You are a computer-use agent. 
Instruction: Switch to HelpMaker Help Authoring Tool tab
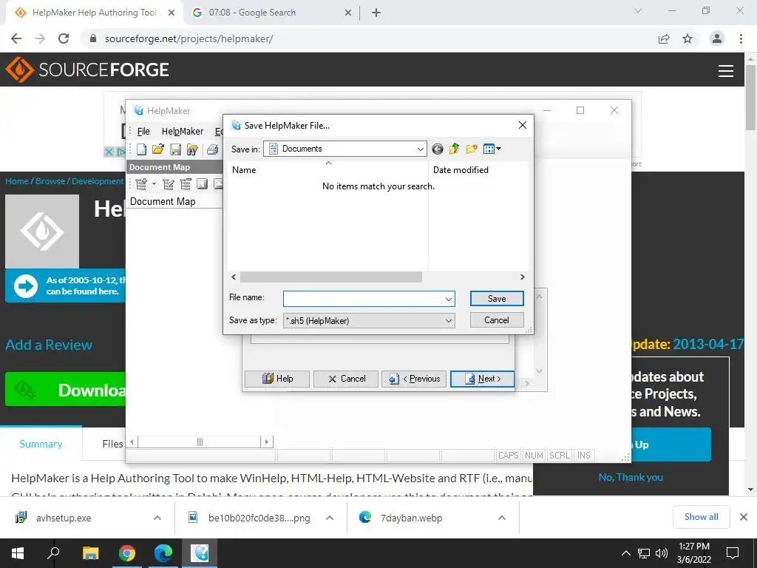click(x=94, y=13)
